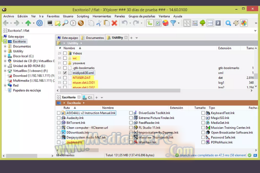Screen dimensions: 260x173
Task: Open the Herramientas menu
Action: [102, 16]
